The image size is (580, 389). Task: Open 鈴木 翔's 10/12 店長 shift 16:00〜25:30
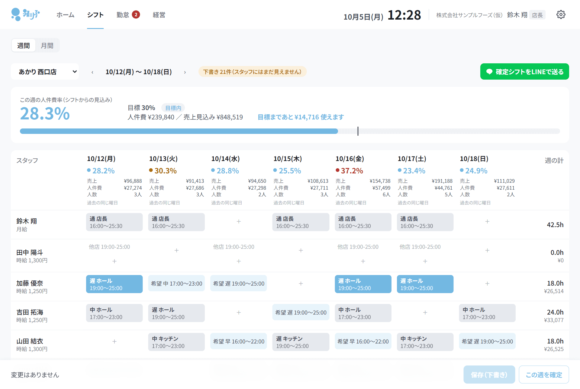[114, 222]
